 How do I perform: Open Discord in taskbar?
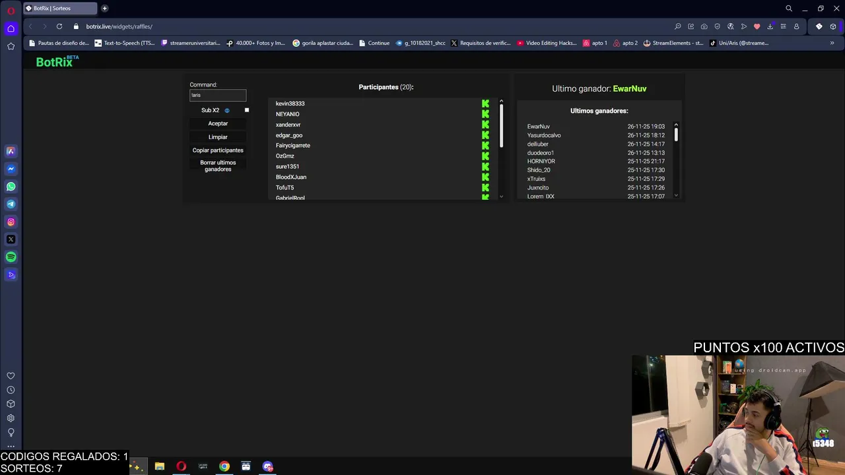[x=267, y=466]
